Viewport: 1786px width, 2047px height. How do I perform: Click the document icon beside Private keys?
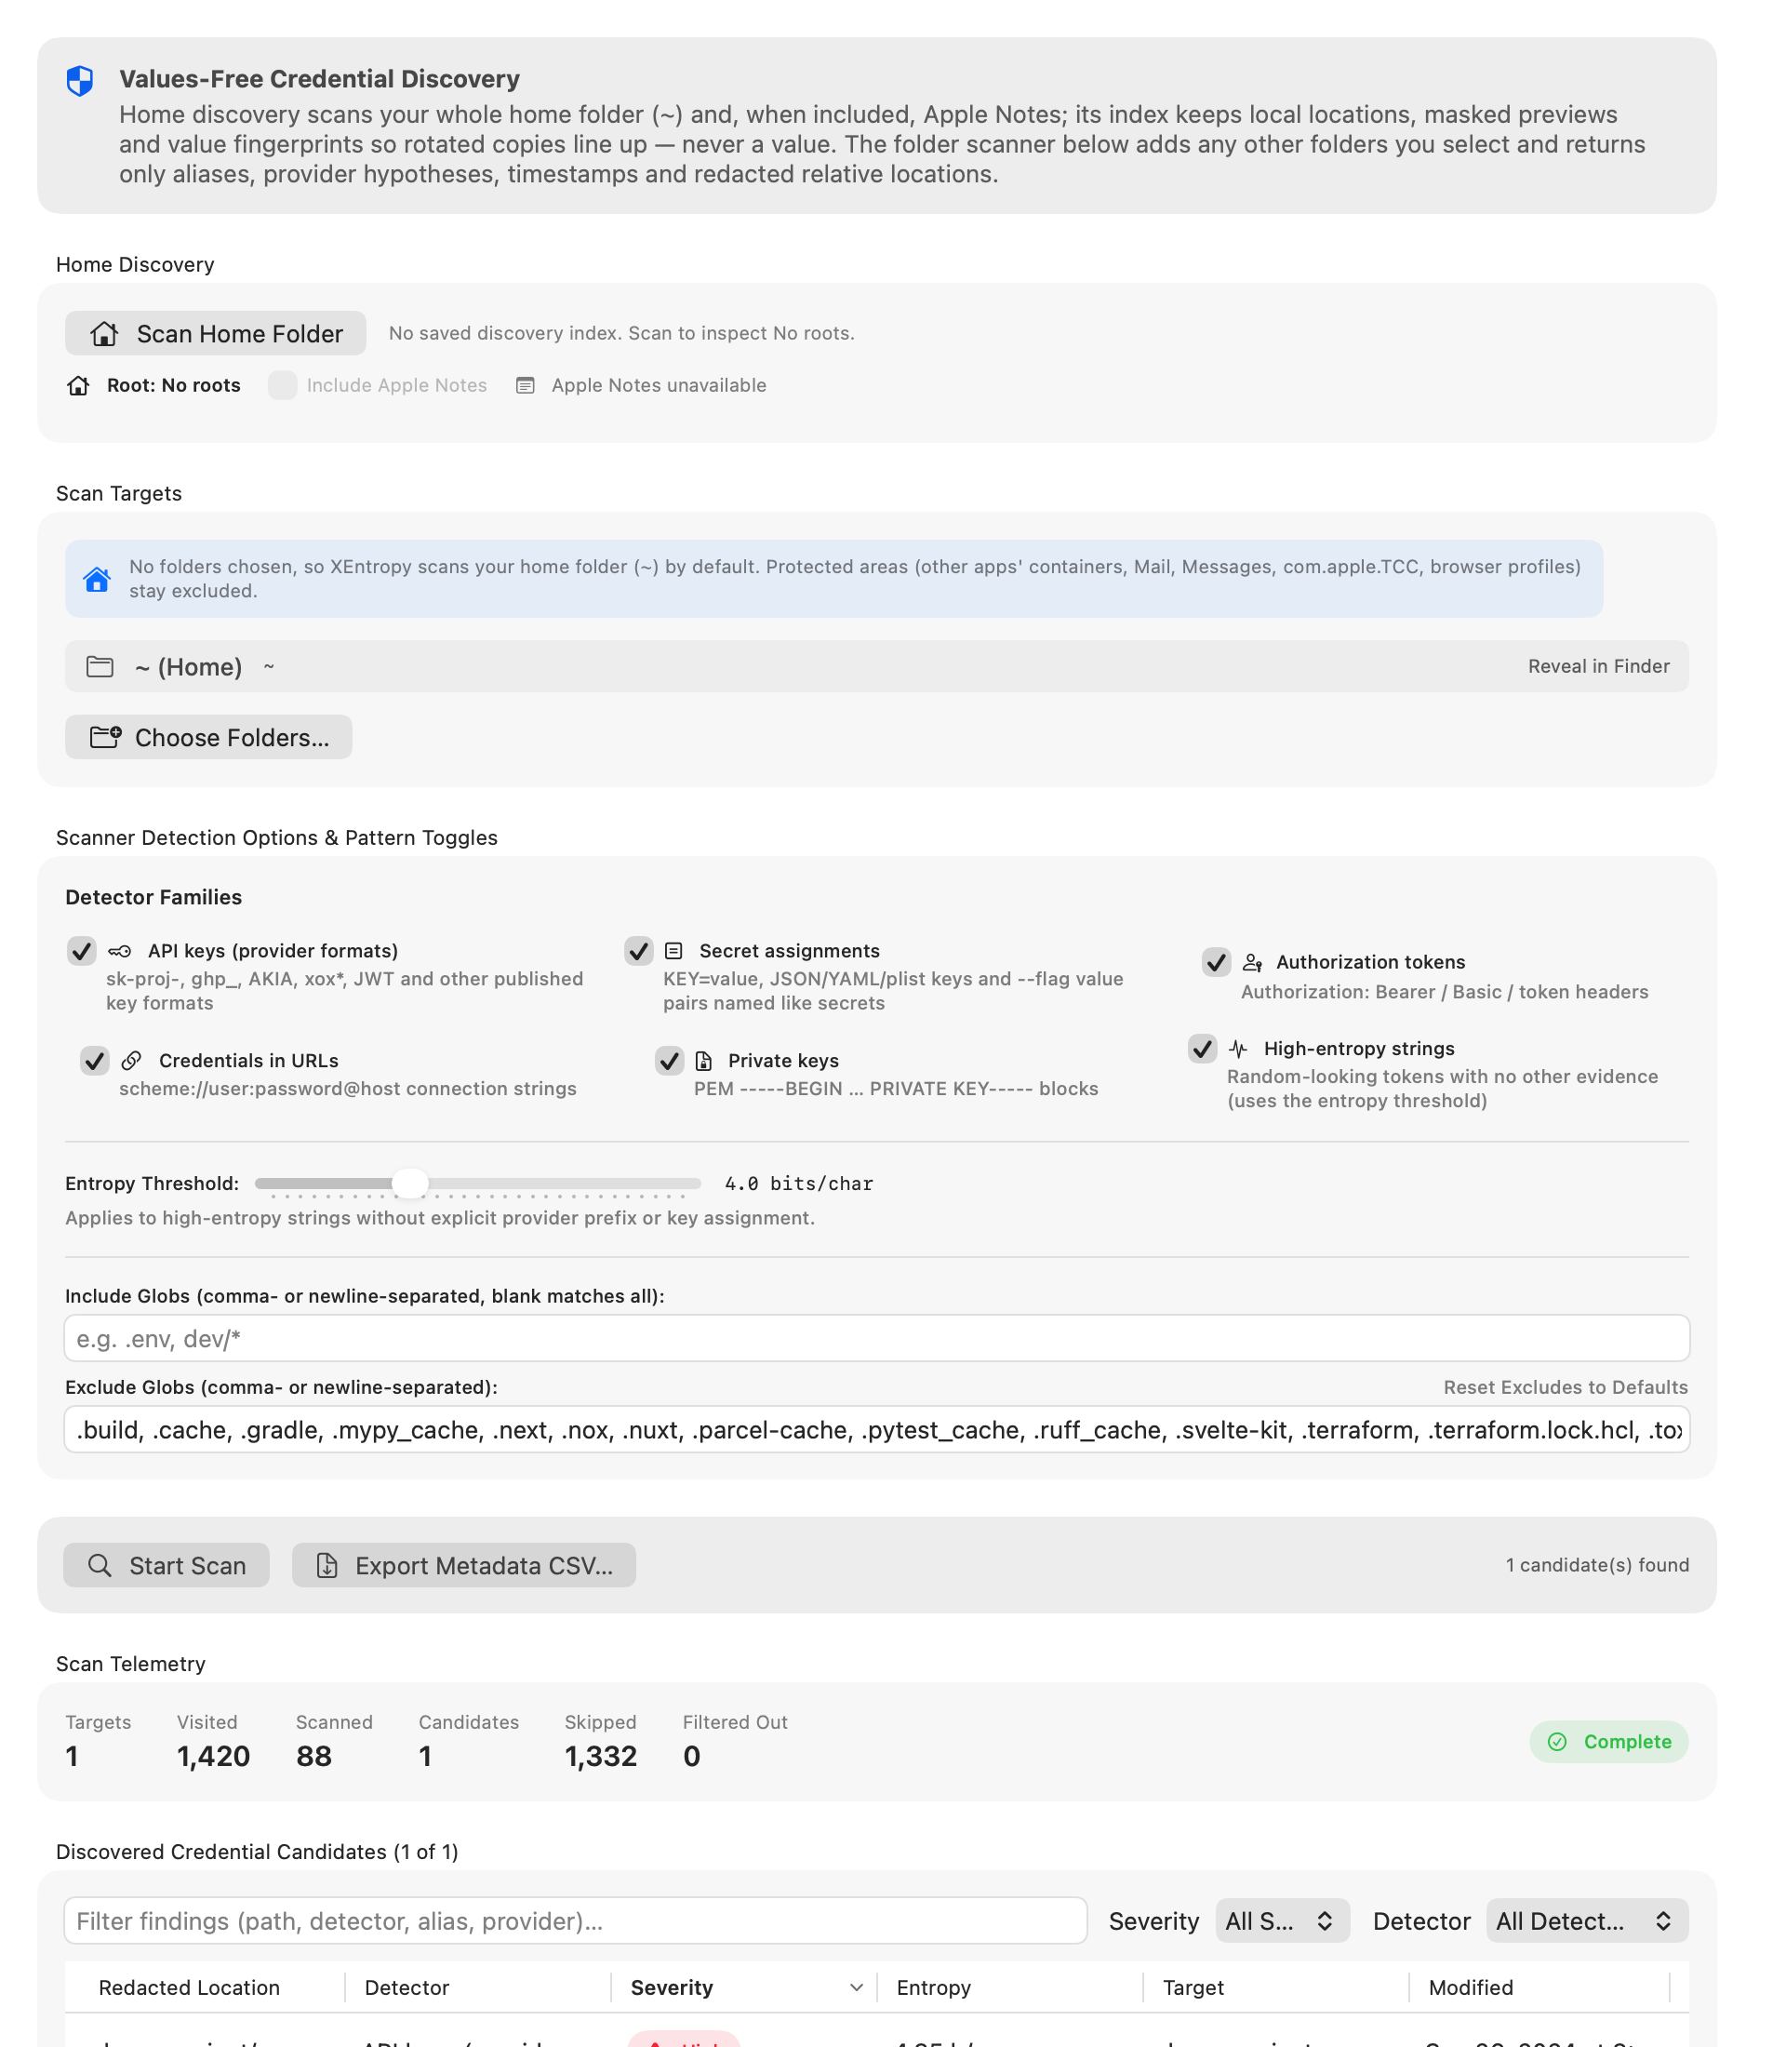point(703,1061)
